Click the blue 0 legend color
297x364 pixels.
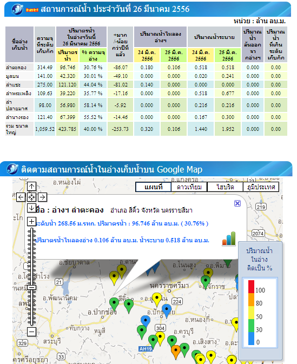tap(251, 339)
